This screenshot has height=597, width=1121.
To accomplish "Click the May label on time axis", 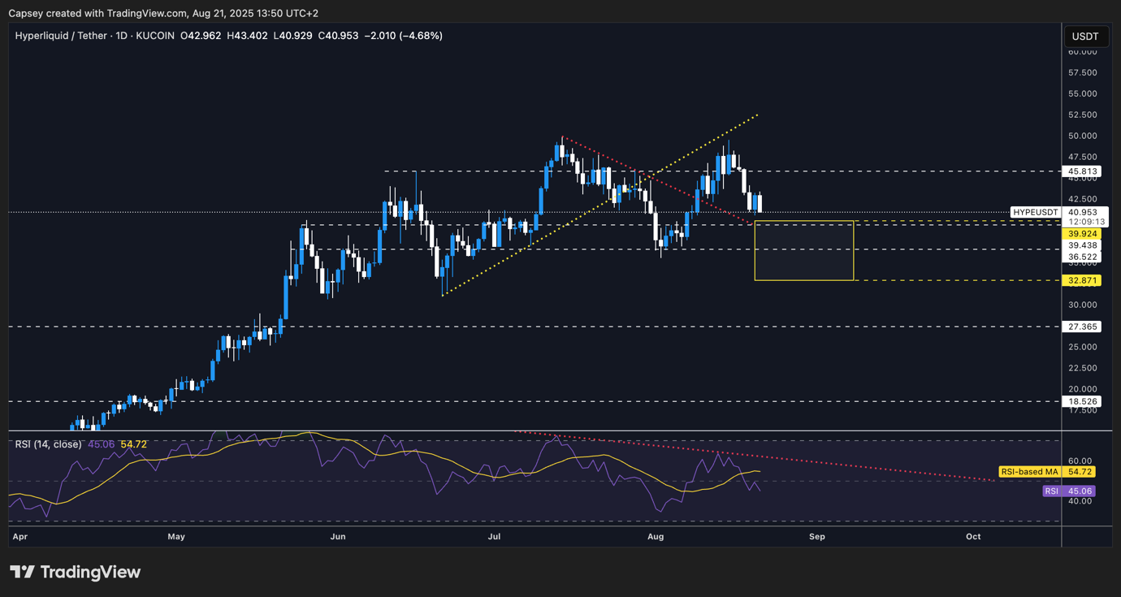I will 176,537.
